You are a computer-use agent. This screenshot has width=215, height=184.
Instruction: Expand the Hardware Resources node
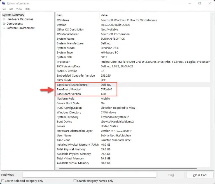4,19
